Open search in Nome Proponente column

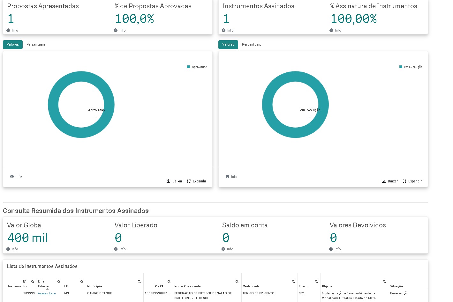(237, 282)
